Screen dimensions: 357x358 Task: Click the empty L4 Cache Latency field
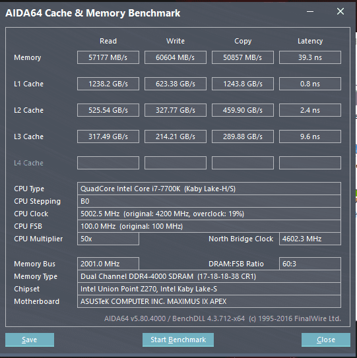310,163
